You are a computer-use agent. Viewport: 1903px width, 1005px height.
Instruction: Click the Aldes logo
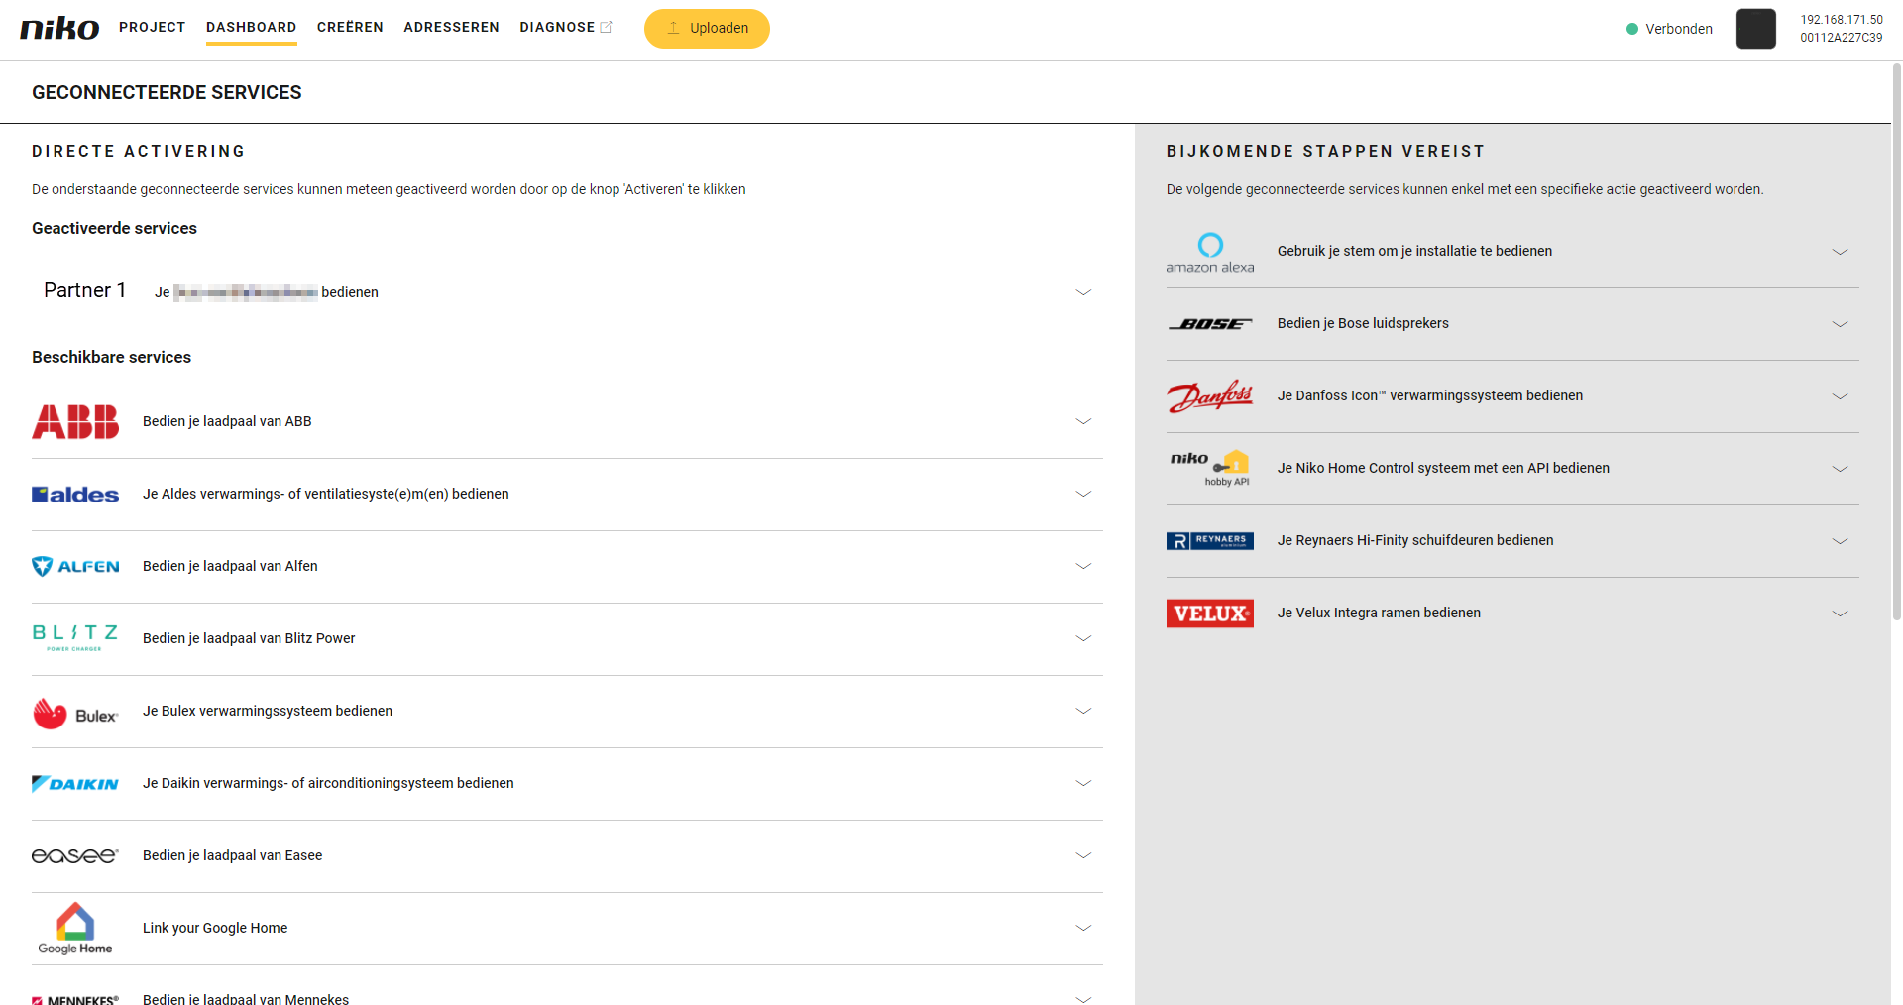(75, 494)
